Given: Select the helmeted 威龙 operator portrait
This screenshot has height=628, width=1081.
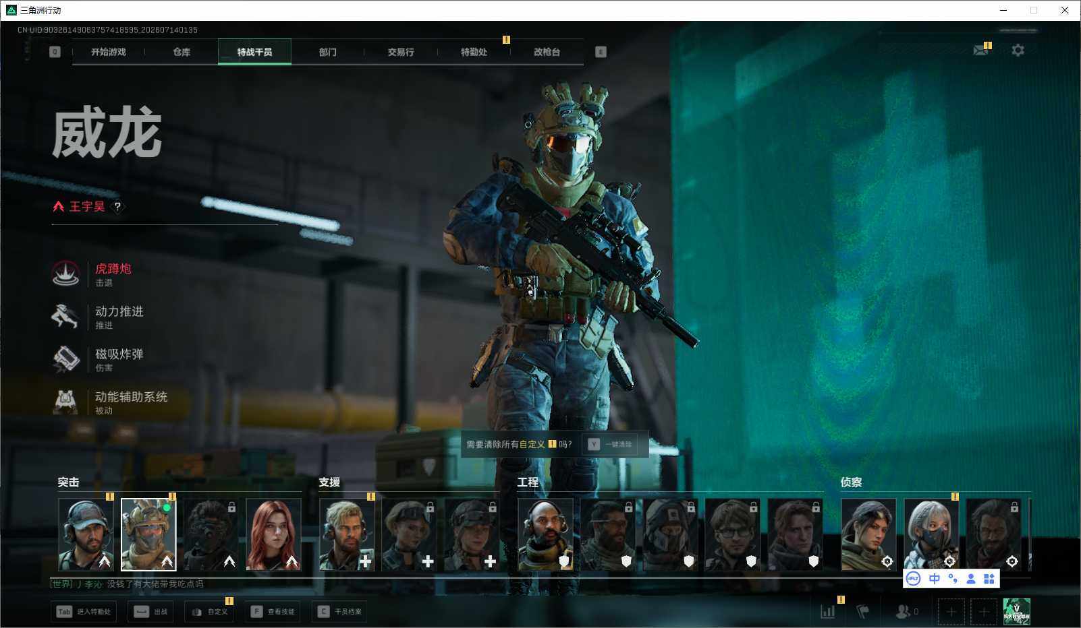Looking at the screenshot, I should click(x=148, y=534).
